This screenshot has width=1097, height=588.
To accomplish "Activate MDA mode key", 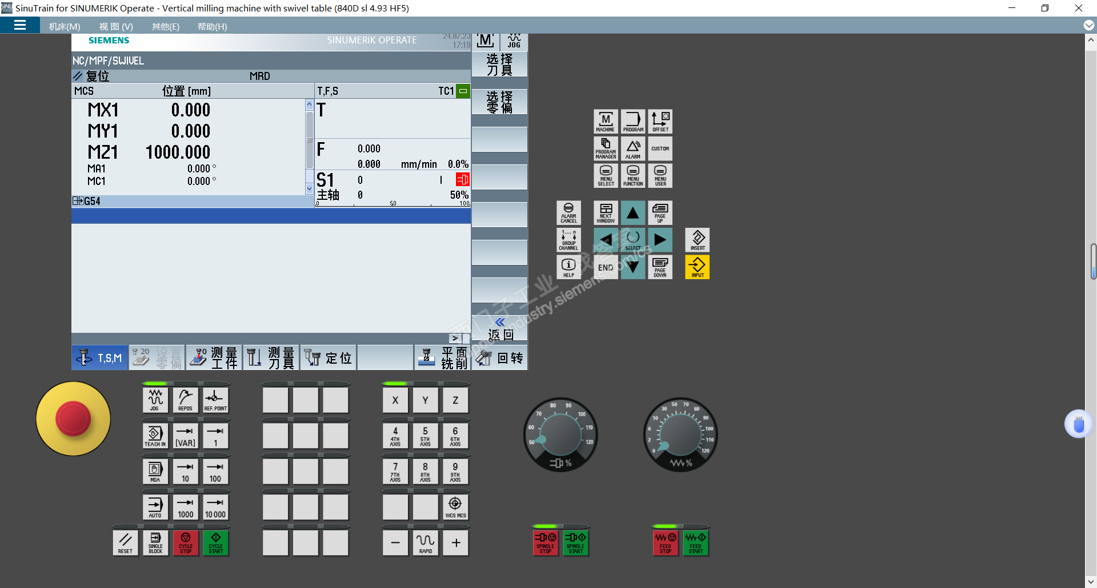I will (x=155, y=472).
